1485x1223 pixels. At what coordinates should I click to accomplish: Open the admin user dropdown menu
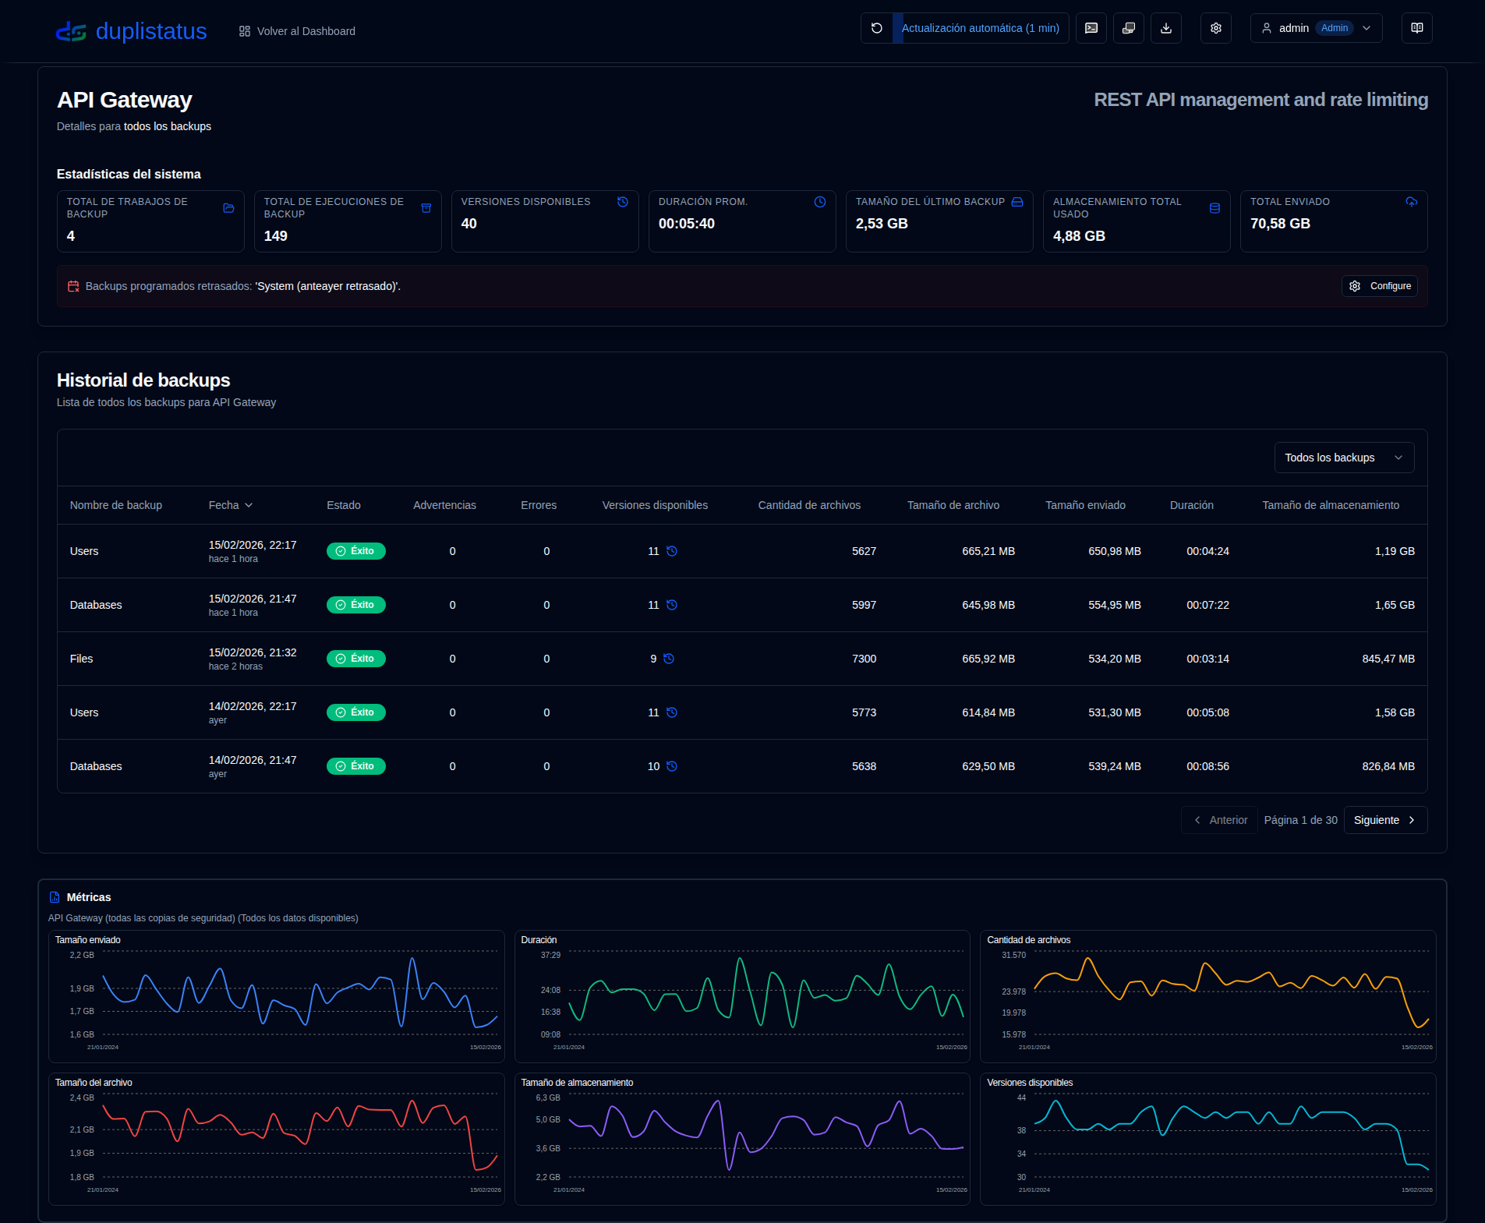click(1316, 28)
